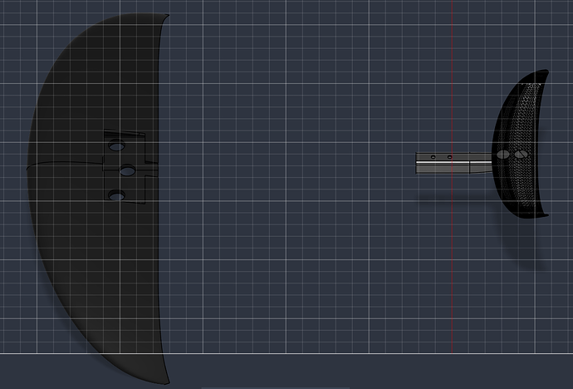The height and width of the screenshot is (389, 573).
Task: Select the gray fuselage bar
Action: click(x=454, y=163)
